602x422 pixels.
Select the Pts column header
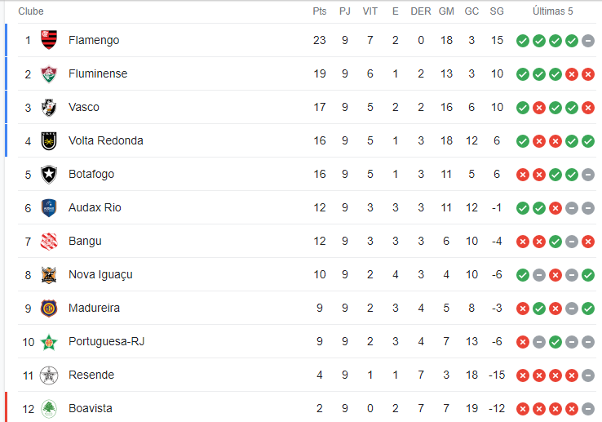coord(320,11)
